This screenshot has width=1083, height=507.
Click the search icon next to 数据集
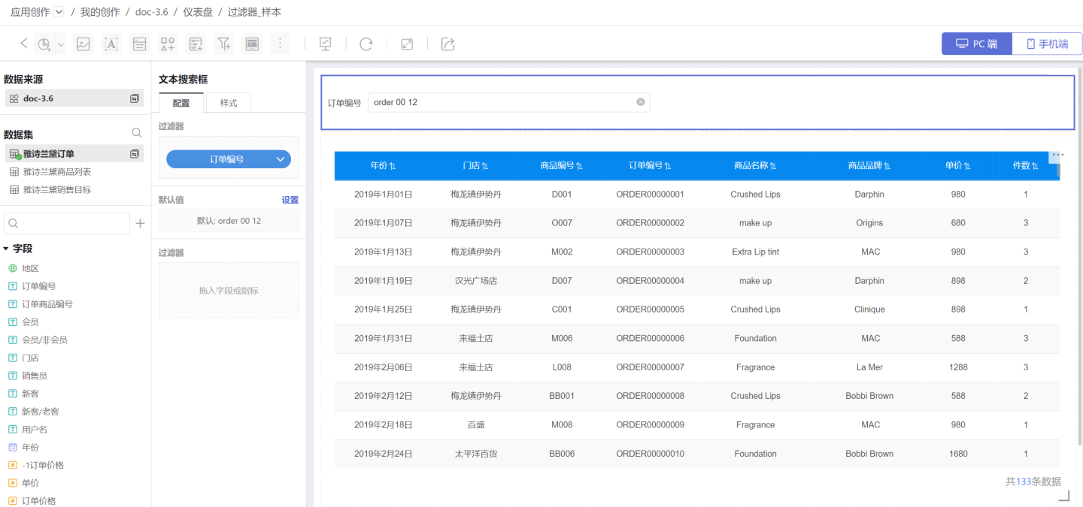pos(137,133)
